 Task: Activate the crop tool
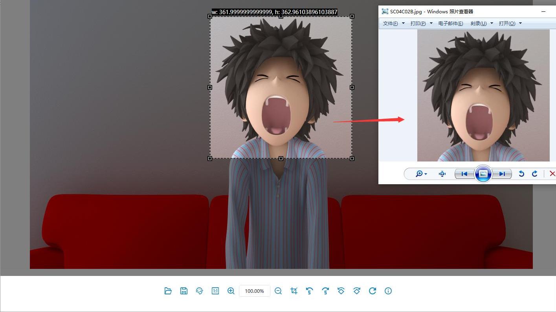tap(294, 291)
